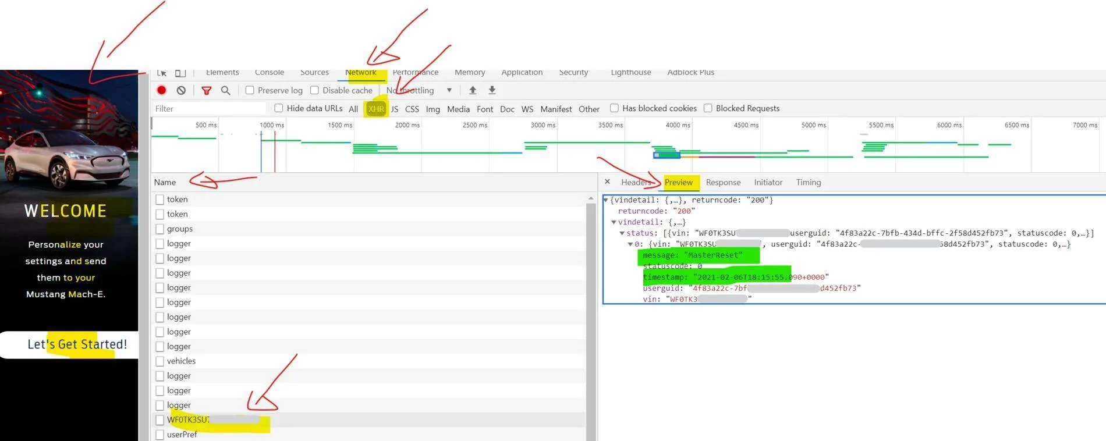This screenshot has width=1106, height=441.
Task: Open the network search magnifier icon
Action: click(x=226, y=90)
